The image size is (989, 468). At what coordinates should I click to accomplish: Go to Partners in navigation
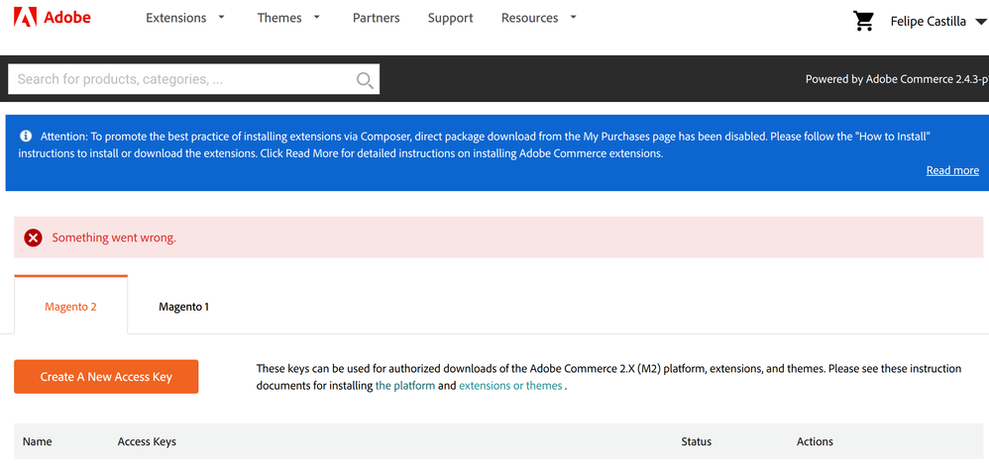376,18
